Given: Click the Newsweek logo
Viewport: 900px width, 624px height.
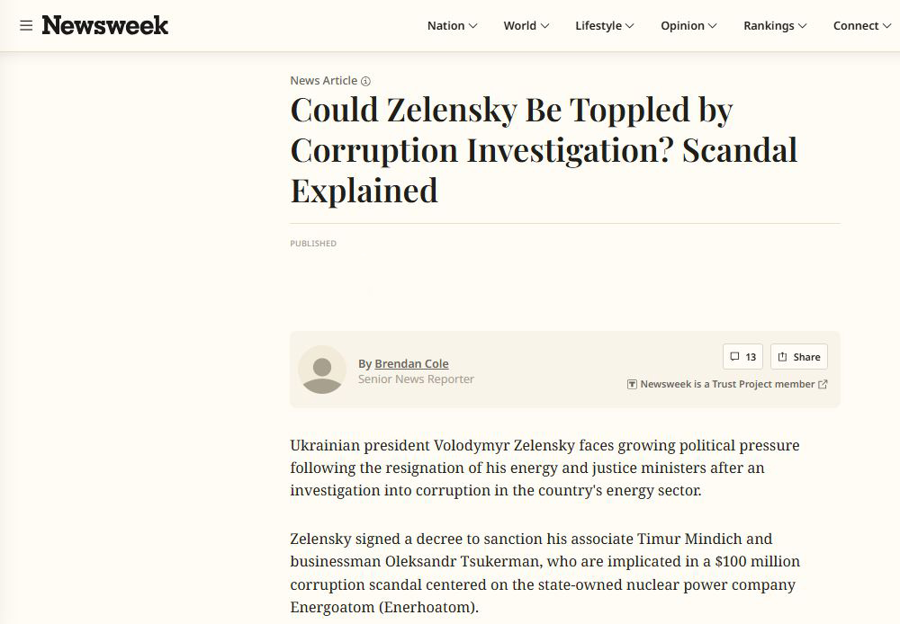Looking at the screenshot, I should pyautogui.click(x=105, y=26).
